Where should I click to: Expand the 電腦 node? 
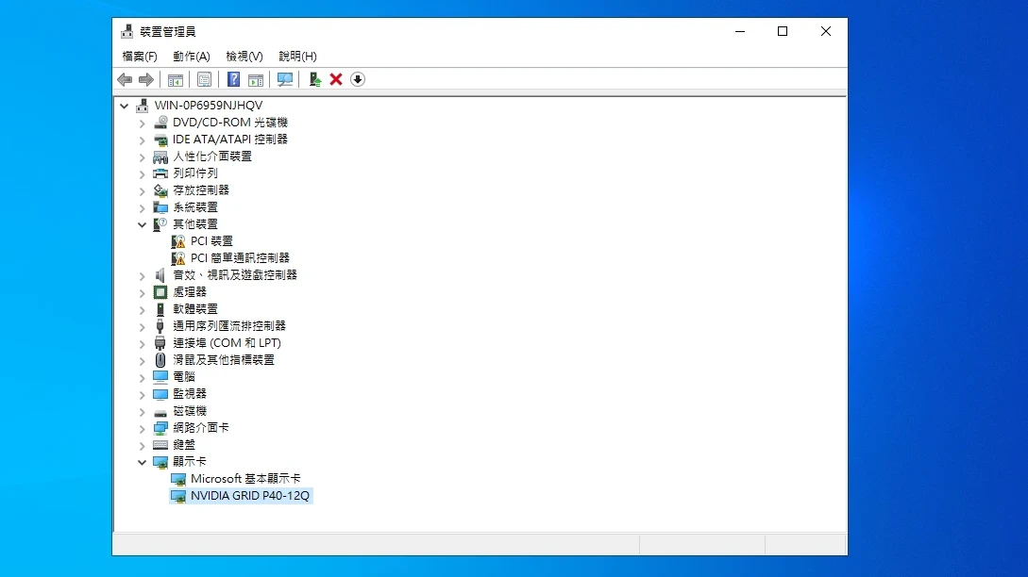click(x=142, y=378)
